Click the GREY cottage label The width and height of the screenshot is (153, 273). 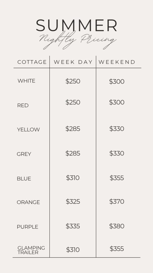tap(24, 154)
